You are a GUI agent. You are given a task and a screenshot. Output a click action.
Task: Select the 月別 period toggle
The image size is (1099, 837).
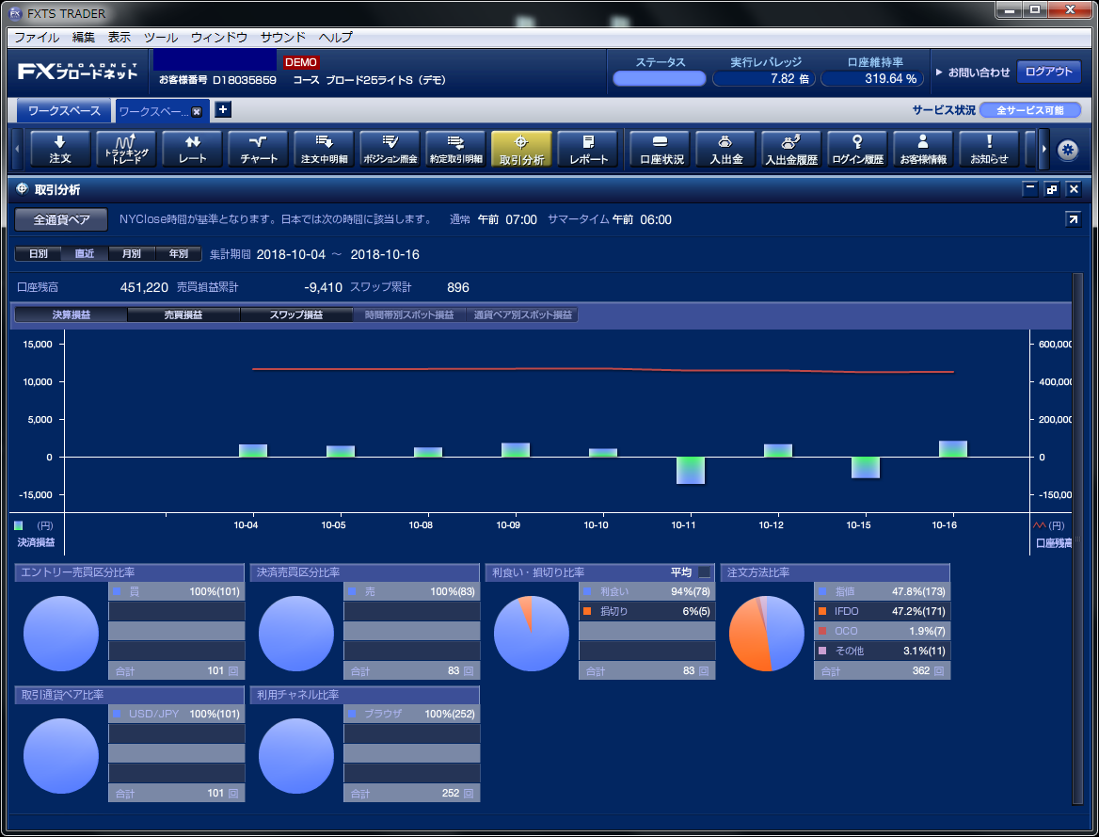132,254
